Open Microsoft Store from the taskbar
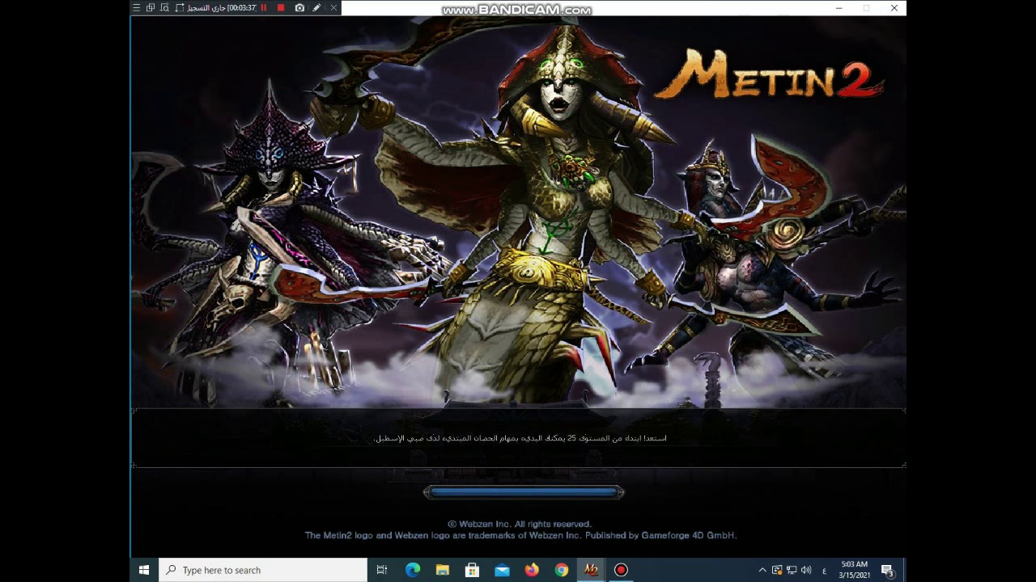 tap(472, 570)
